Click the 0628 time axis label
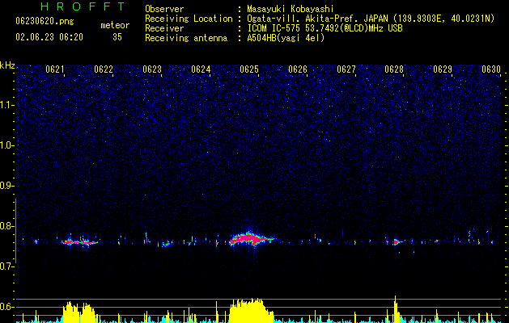The width and height of the screenshot is (509, 323). coord(394,69)
